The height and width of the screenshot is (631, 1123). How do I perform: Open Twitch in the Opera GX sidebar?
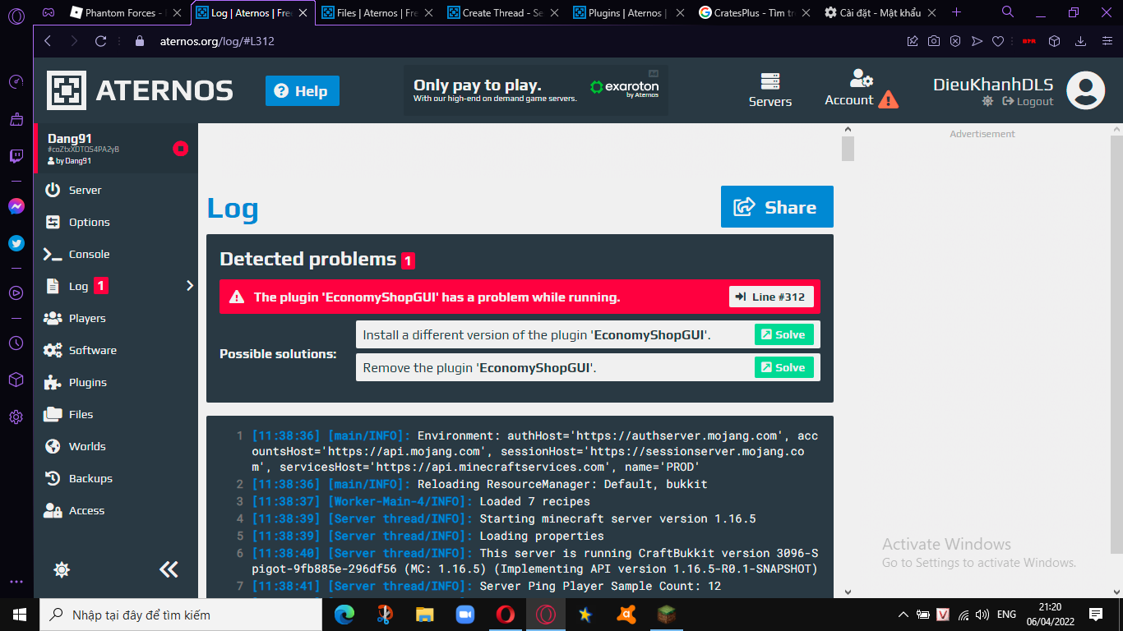click(16, 156)
